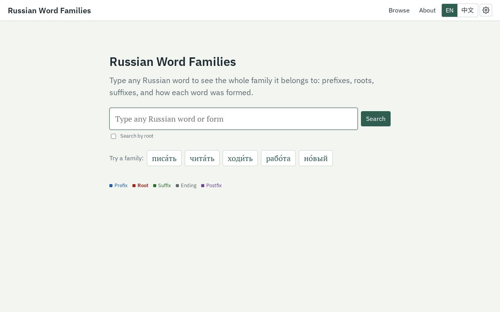Viewport: 500px width, 312px height.
Task: Click the red Root legend swatch
Action: [x=134, y=186]
